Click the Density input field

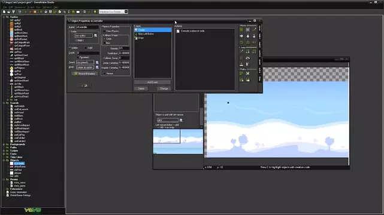pyautogui.click(x=124, y=48)
